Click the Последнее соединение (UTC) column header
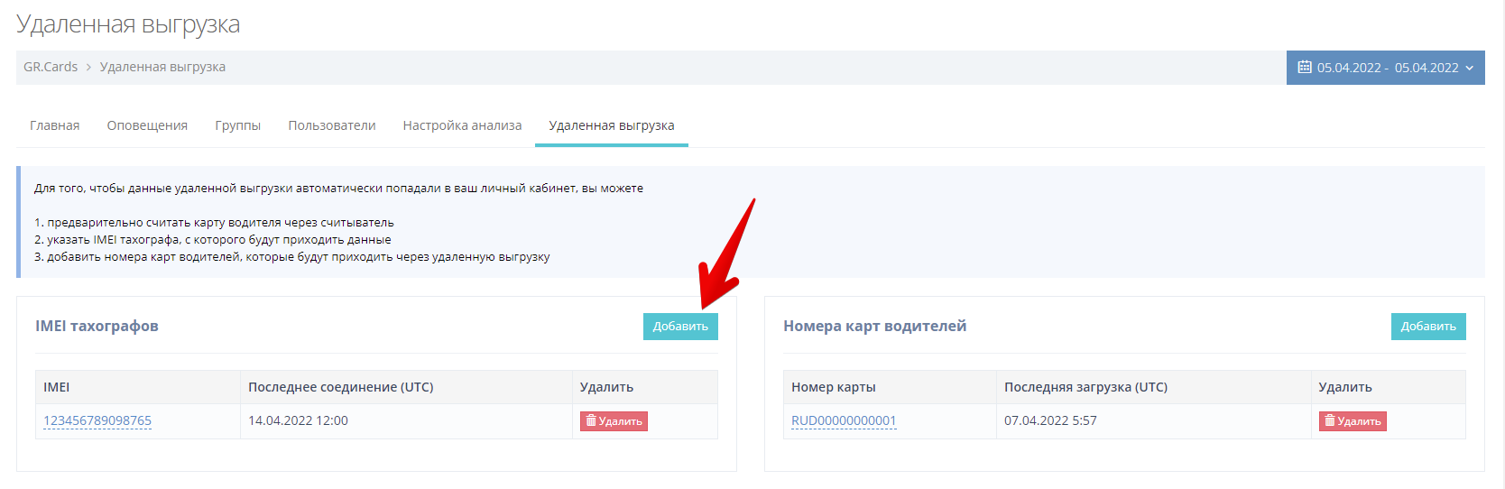 pos(340,387)
